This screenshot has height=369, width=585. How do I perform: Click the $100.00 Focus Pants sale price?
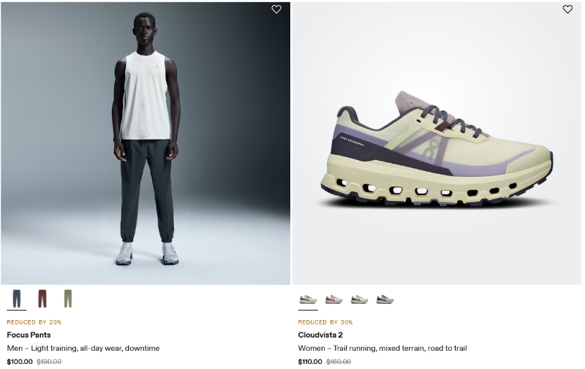point(20,362)
